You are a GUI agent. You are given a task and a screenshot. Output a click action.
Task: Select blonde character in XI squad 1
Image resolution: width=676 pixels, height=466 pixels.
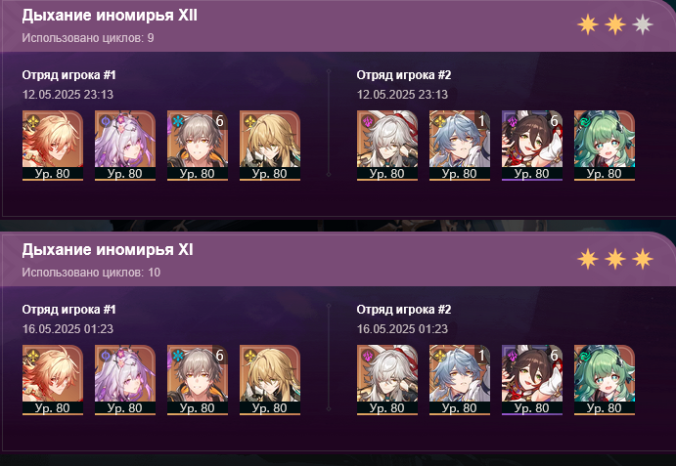click(x=270, y=380)
